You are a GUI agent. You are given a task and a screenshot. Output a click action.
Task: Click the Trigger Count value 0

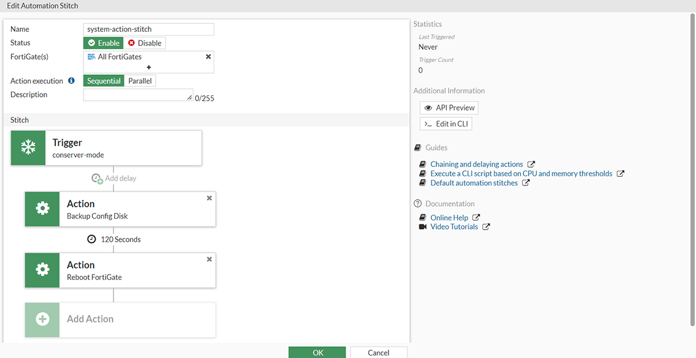click(x=420, y=70)
